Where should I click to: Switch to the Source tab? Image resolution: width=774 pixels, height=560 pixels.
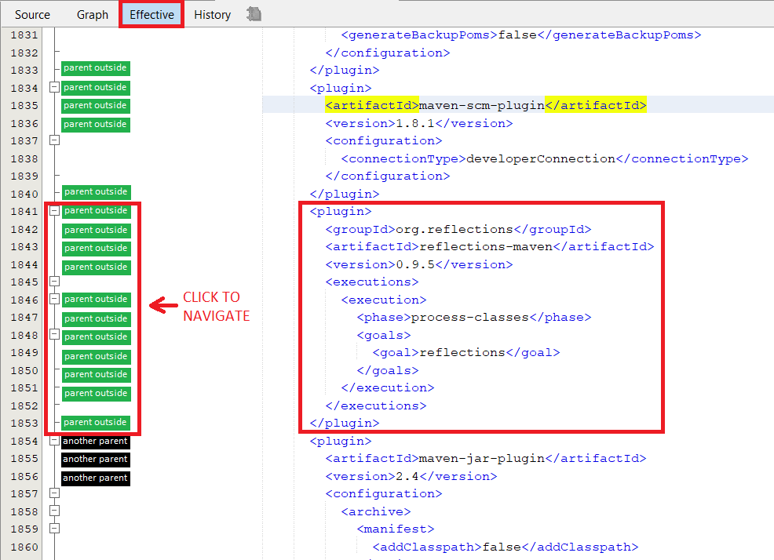32,15
